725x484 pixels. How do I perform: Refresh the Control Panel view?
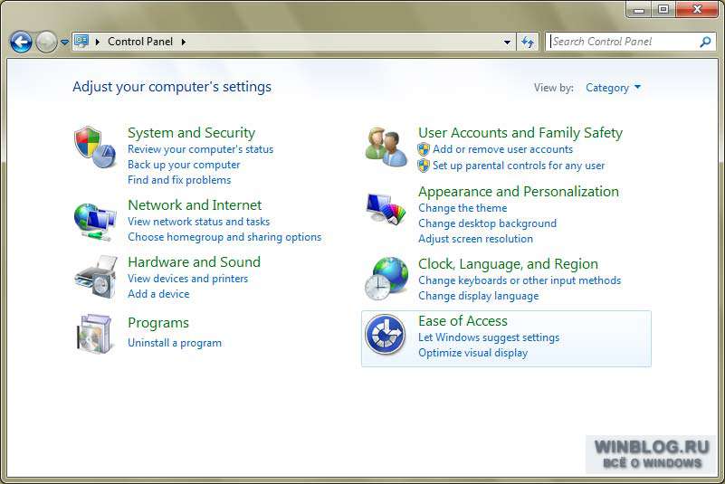[x=528, y=42]
